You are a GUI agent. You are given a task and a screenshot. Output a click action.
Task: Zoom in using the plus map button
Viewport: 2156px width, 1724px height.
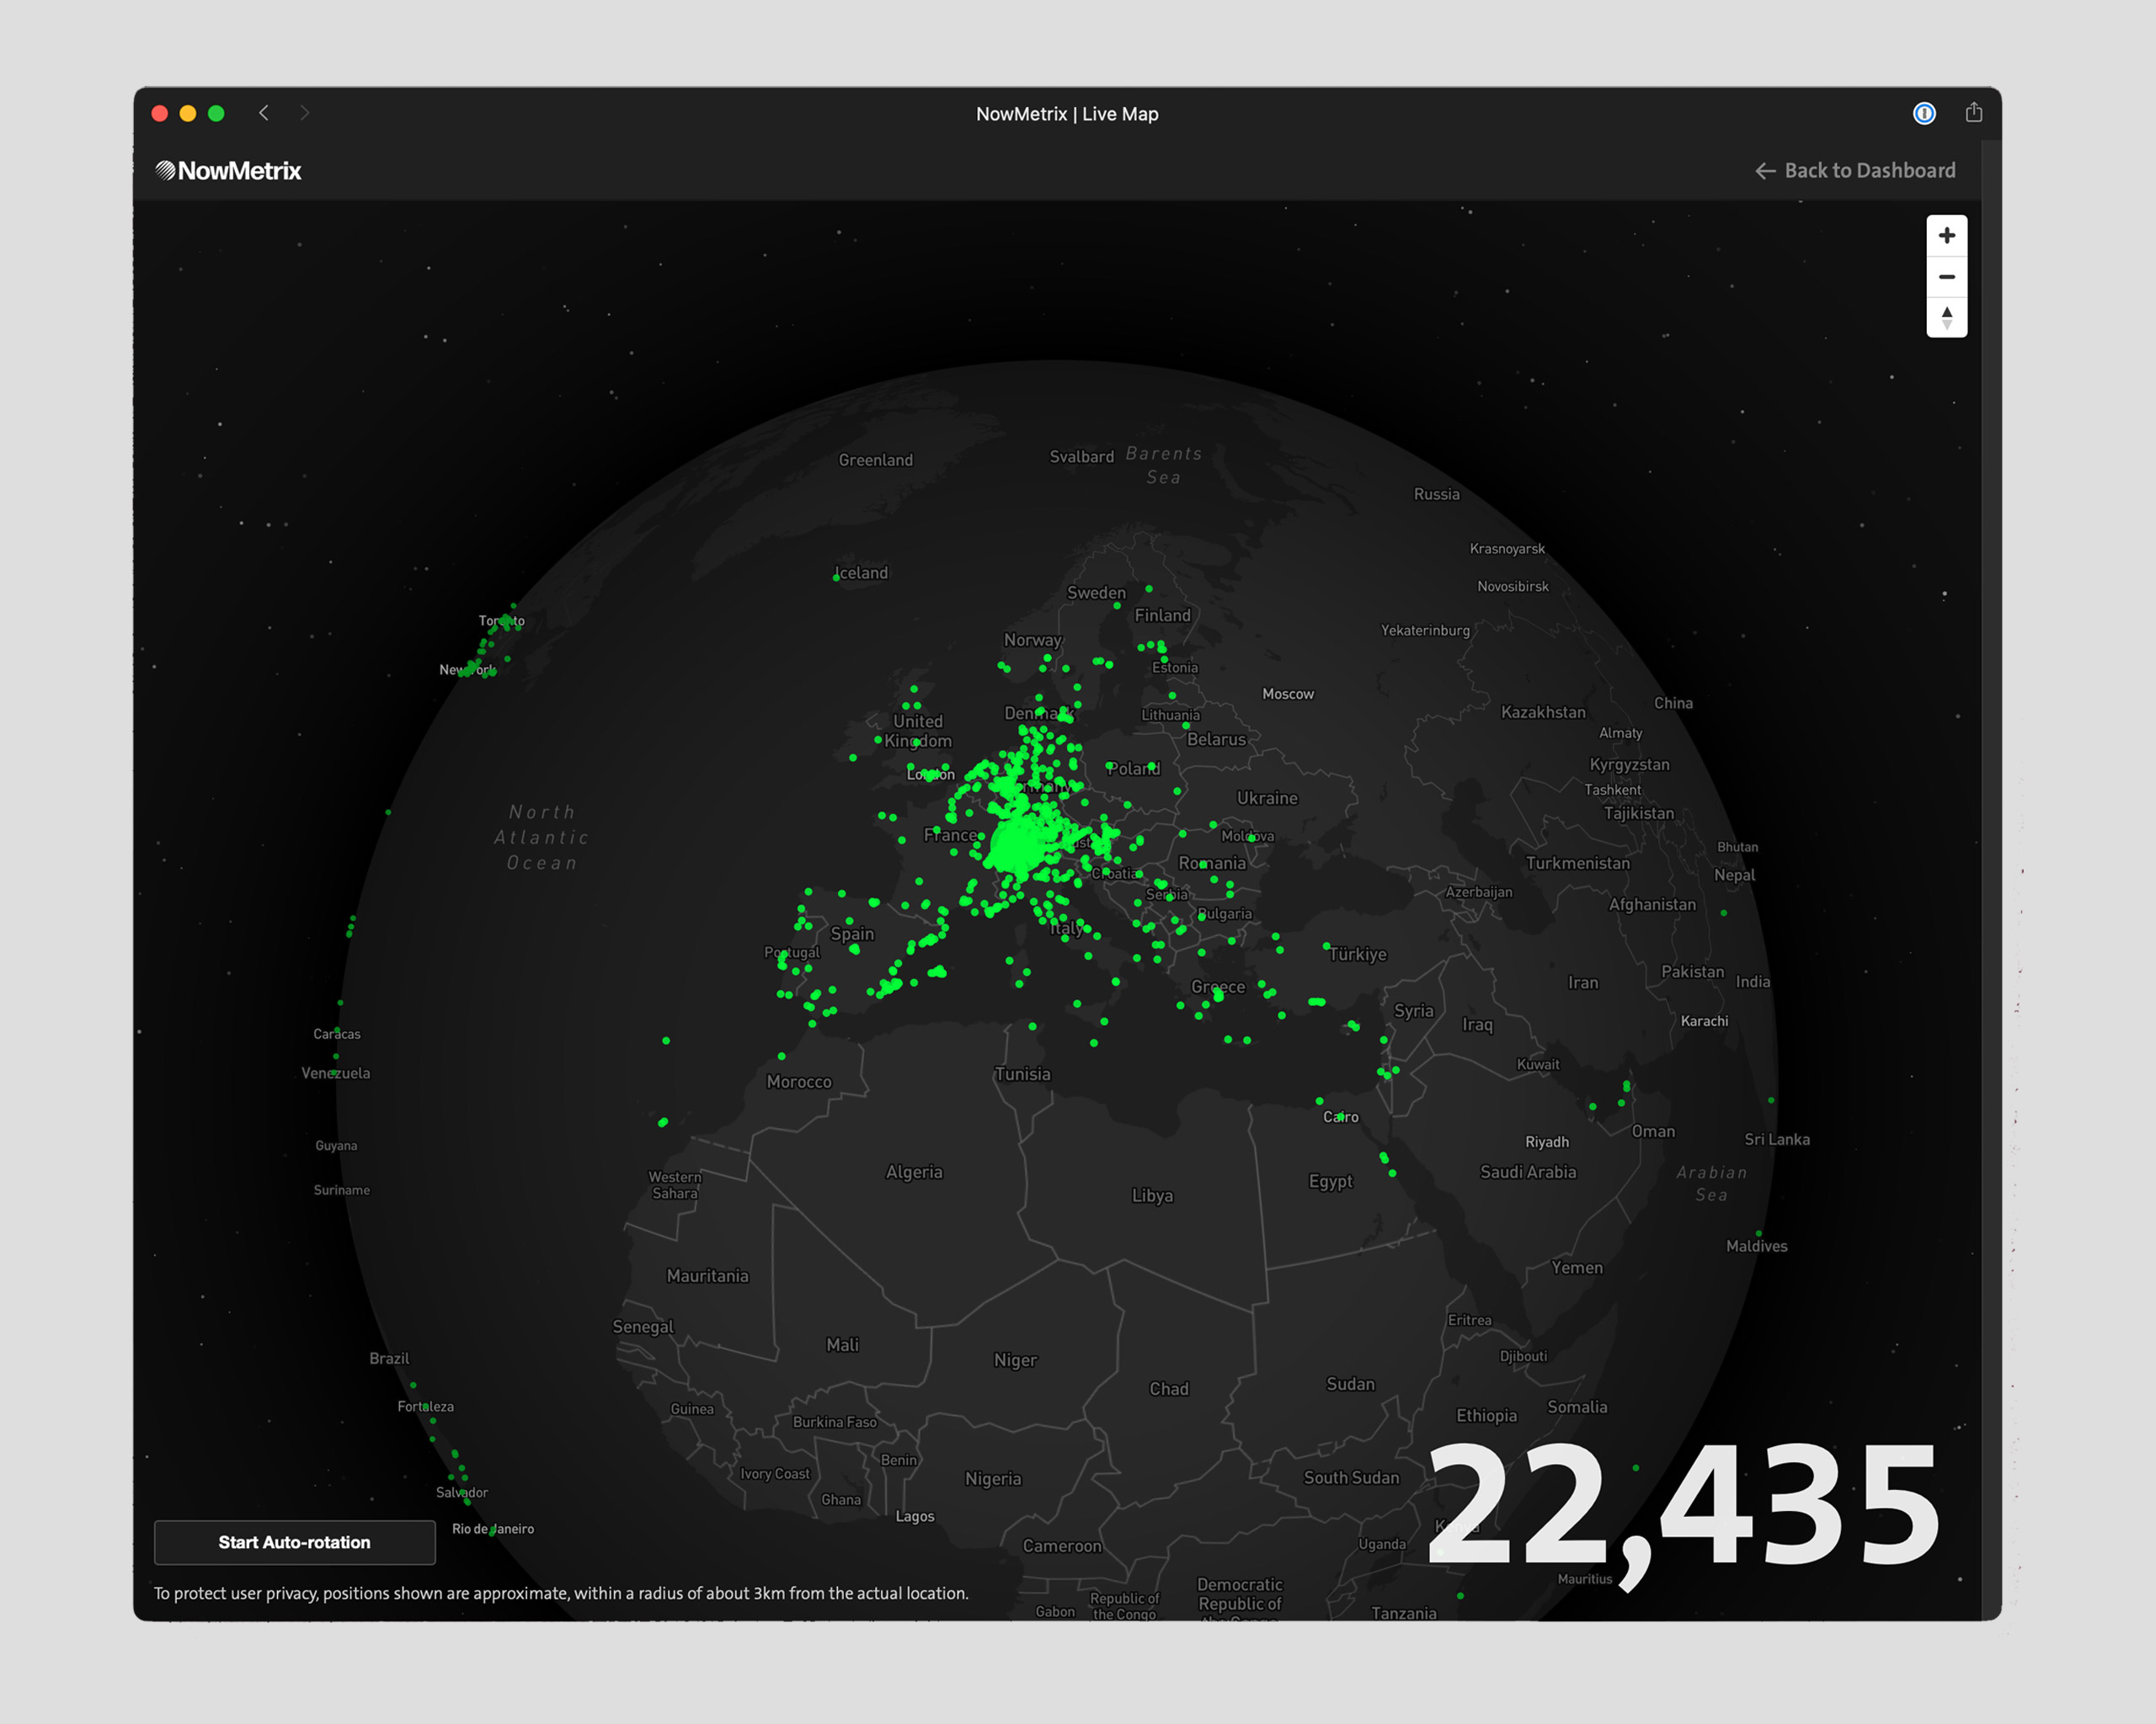(1946, 236)
